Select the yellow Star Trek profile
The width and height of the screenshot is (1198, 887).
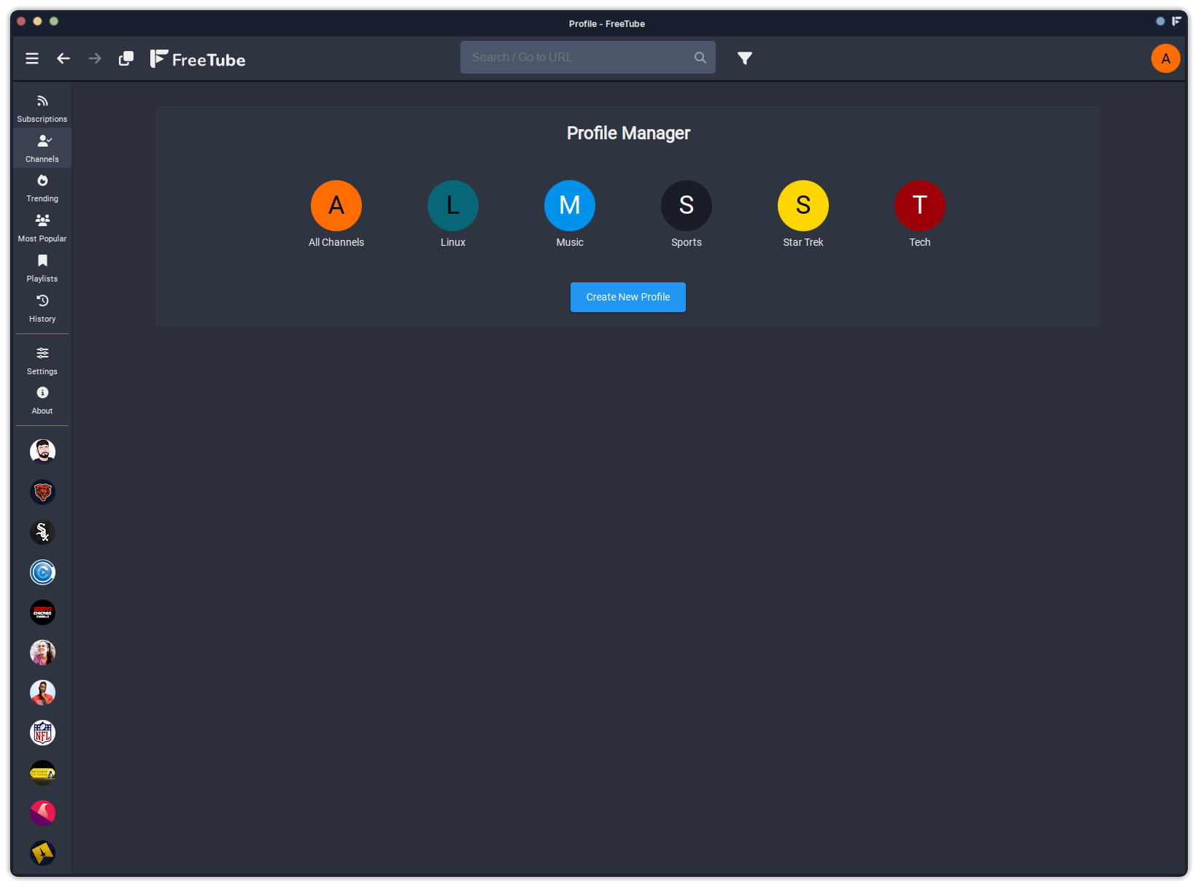click(803, 206)
